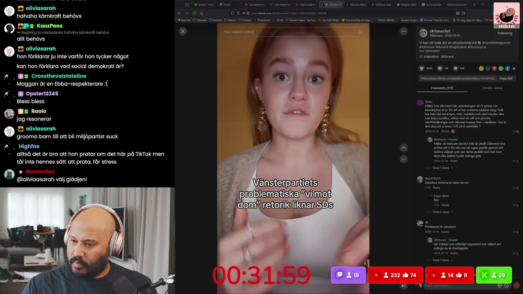Go back in the browser
The height and width of the screenshot is (294, 523).
179,13
